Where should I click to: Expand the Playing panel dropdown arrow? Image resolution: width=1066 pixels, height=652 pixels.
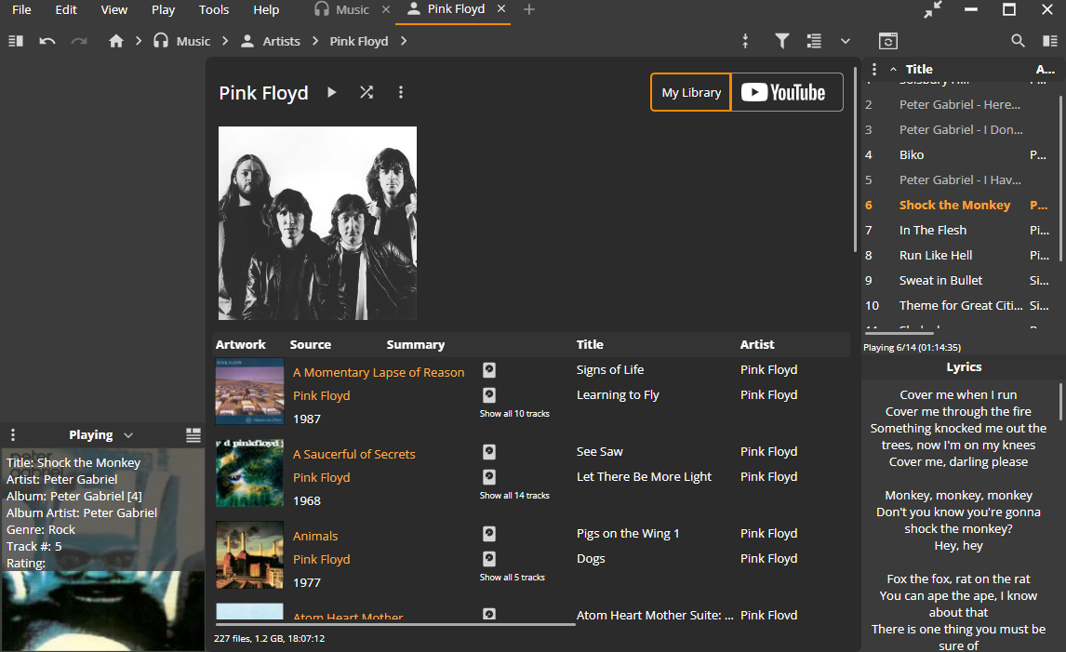tap(128, 435)
